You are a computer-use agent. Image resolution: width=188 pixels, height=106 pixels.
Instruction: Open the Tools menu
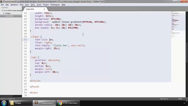(39, 5)
